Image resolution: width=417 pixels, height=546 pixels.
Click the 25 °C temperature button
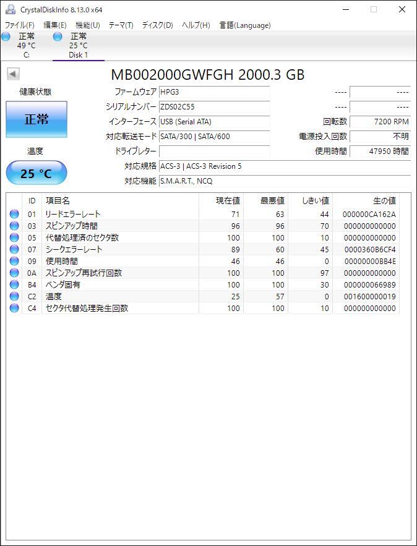tap(37, 173)
